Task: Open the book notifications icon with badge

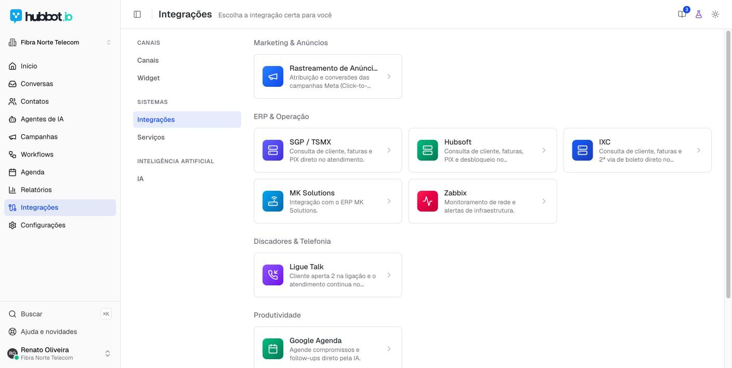Action: click(682, 15)
